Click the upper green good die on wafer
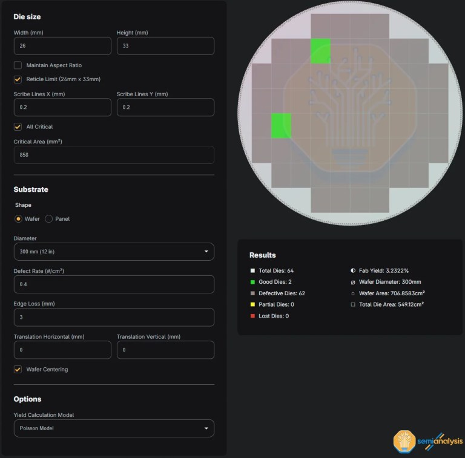This screenshot has width=465, height=458. 320,51
